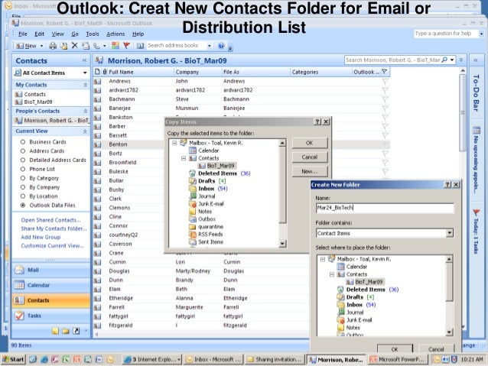Click the Folder List icon at navigation pane bottom
Screen dimensions: 488x366
point(66,331)
